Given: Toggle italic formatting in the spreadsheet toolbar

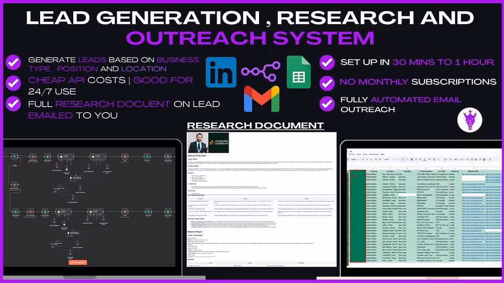Looking at the screenshot, I should click(x=416, y=160).
